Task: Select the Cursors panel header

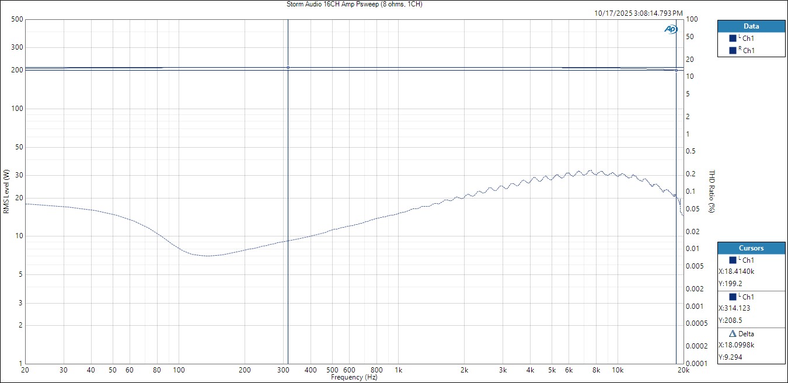Action: click(x=751, y=248)
